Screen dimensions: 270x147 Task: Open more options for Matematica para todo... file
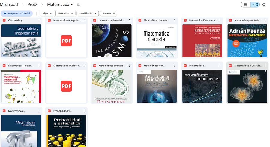pos(265,20)
